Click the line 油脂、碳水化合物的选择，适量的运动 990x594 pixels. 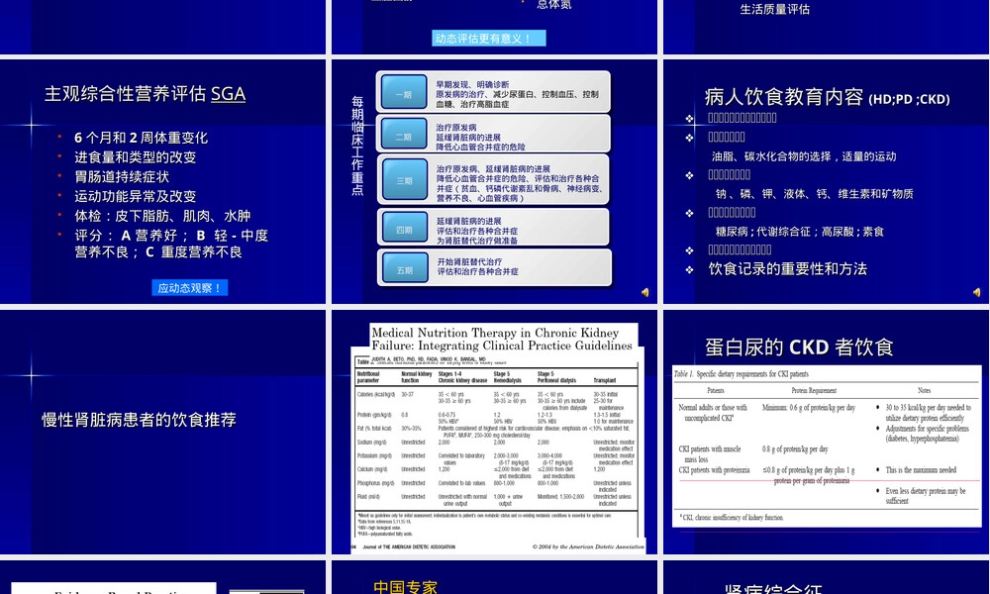(804, 156)
